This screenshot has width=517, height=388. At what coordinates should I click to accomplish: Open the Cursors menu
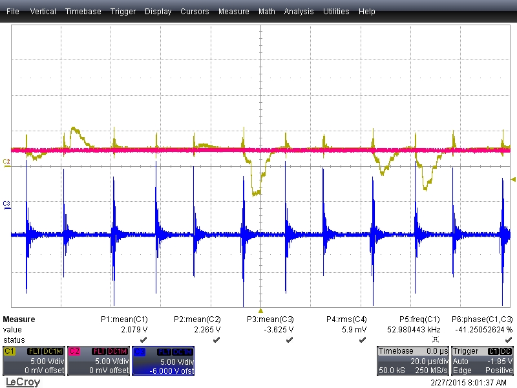pos(195,12)
